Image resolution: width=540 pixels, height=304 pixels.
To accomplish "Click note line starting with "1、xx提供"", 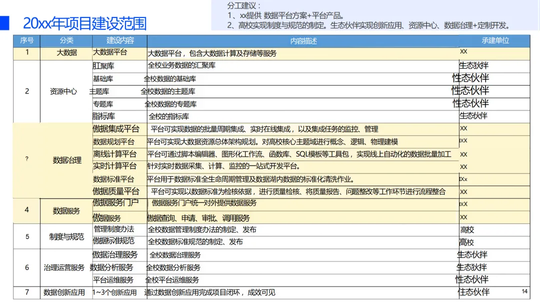I will pos(286,15).
